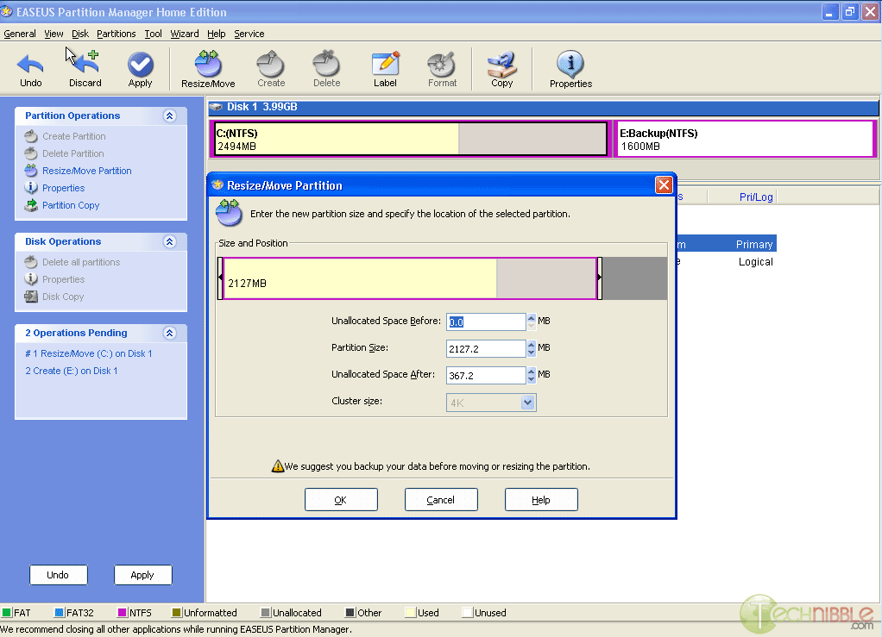Viewport: 882px width, 637px height.
Task: Click the Label toolbar icon
Action: pos(385,69)
